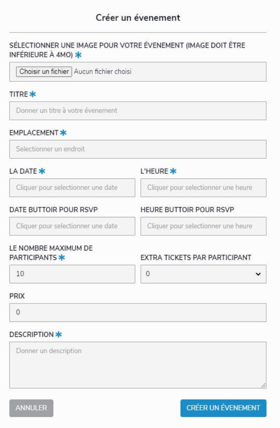Click the asterisk icon beside Emplacement

[x=63, y=133]
